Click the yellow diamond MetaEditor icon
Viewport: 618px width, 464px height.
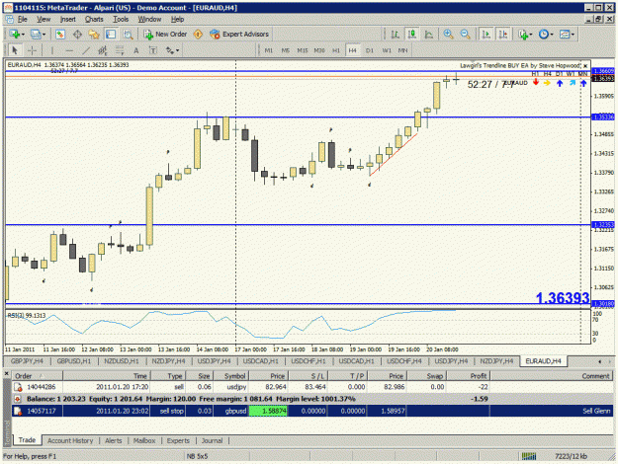point(198,35)
